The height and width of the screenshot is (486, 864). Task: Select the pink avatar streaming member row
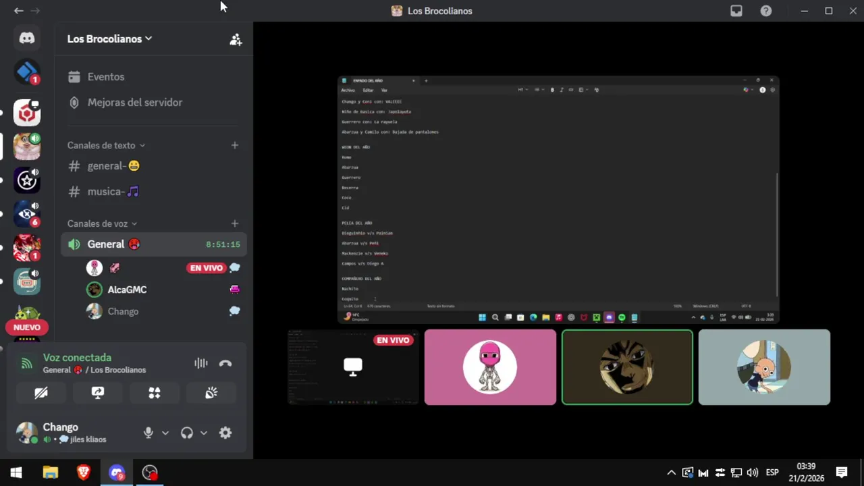164,268
